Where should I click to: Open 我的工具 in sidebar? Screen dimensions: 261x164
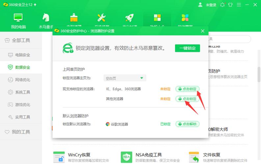21,132
